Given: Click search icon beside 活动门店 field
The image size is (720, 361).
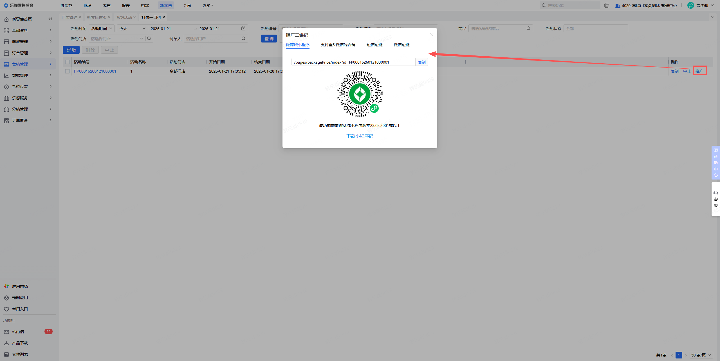Looking at the screenshot, I should point(149,39).
